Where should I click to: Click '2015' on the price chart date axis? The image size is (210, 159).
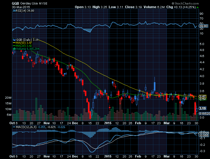[108, 123]
